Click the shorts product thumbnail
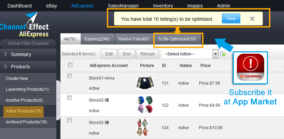 pyautogui.click(x=145, y=83)
